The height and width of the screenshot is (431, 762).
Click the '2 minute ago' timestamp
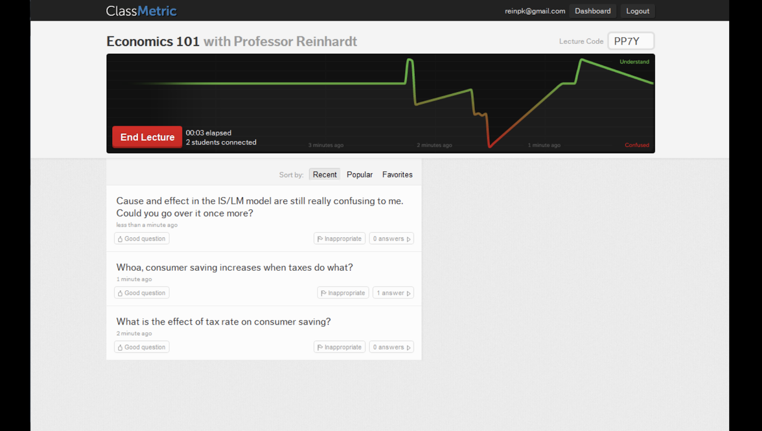click(134, 333)
